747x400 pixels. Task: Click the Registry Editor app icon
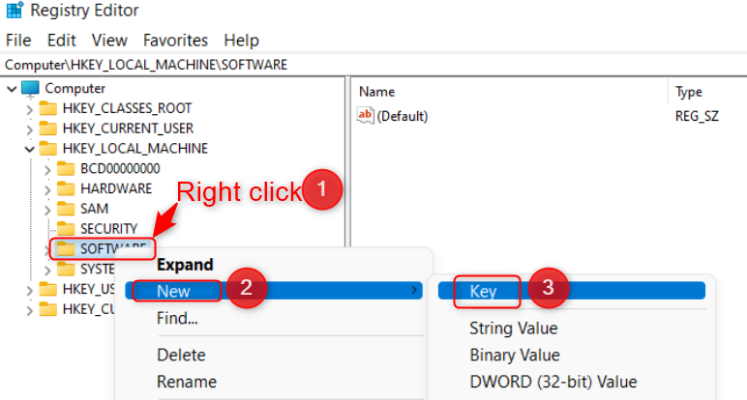pos(15,10)
